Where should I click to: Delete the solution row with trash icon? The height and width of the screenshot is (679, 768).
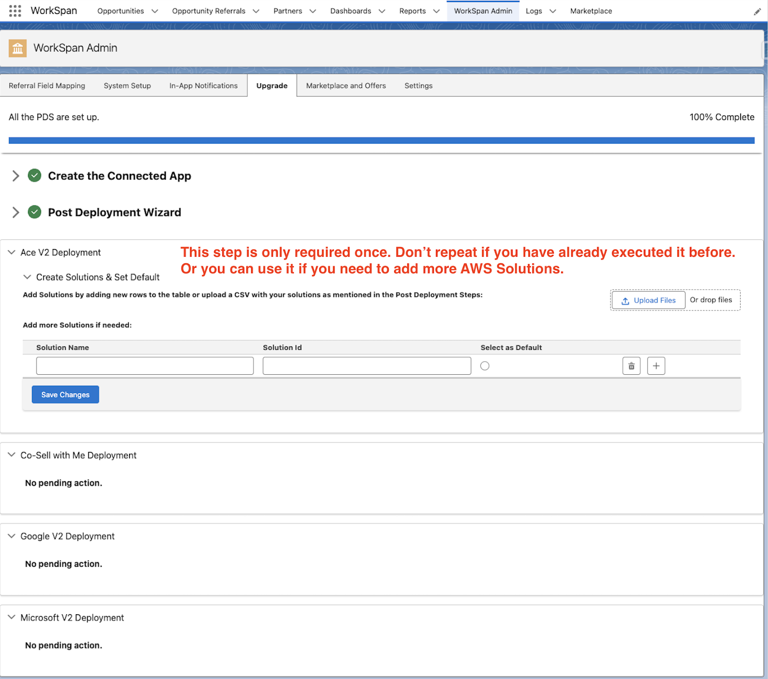[x=631, y=366]
